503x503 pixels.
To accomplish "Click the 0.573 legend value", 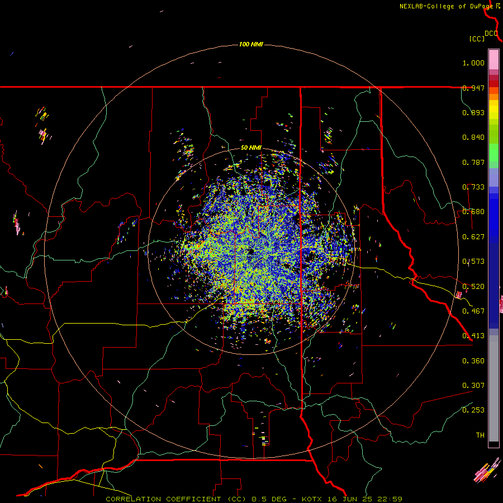I will (x=473, y=262).
